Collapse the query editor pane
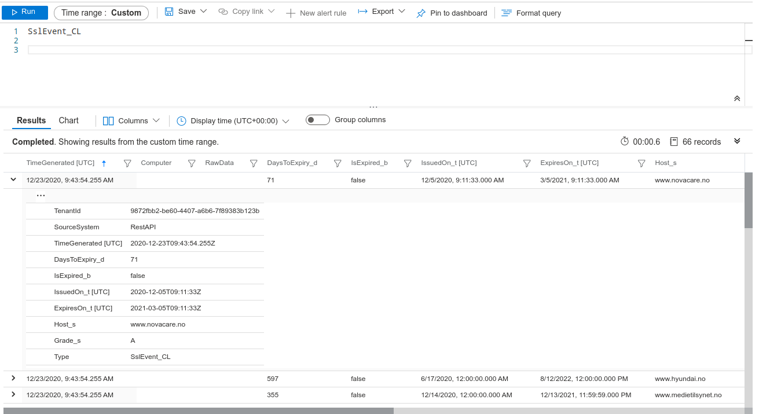Image resolution: width=759 pixels, height=414 pixels. pyautogui.click(x=736, y=98)
